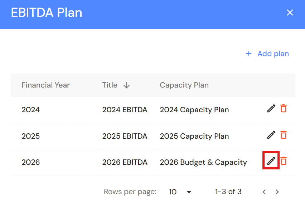Sort by Capacity Plan column
This screenshot has height=218, width=305.
pos(184,85)
